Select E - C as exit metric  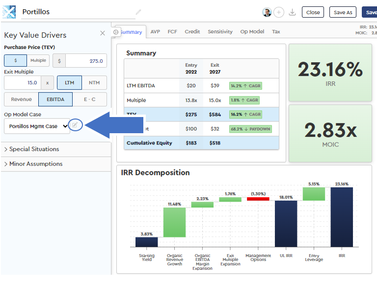tap(90, 99)
